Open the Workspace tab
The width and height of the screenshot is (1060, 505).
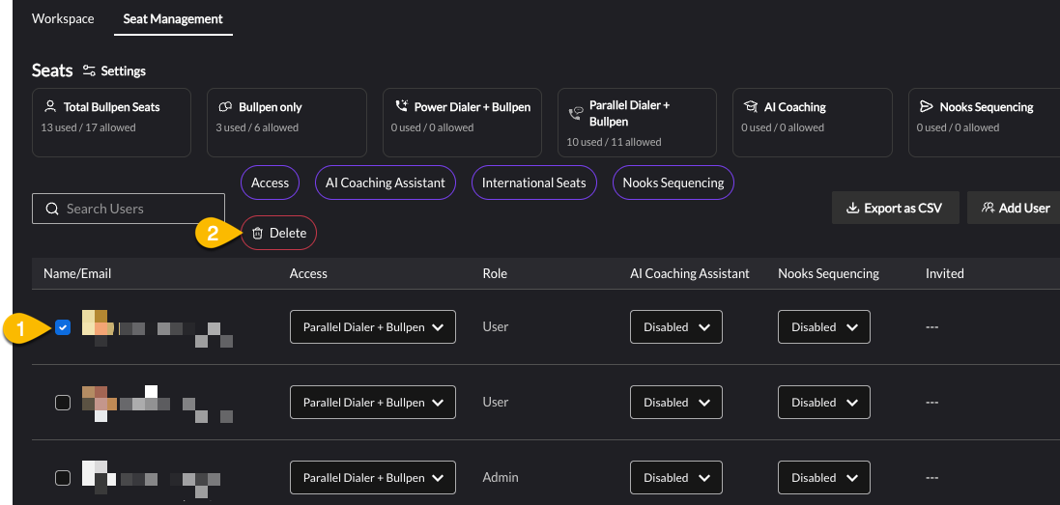click(x=63, y=19)
